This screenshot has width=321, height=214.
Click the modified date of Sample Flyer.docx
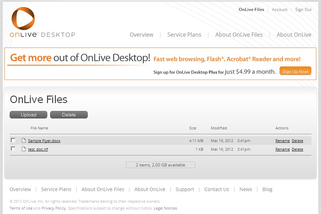pos(230,141)
